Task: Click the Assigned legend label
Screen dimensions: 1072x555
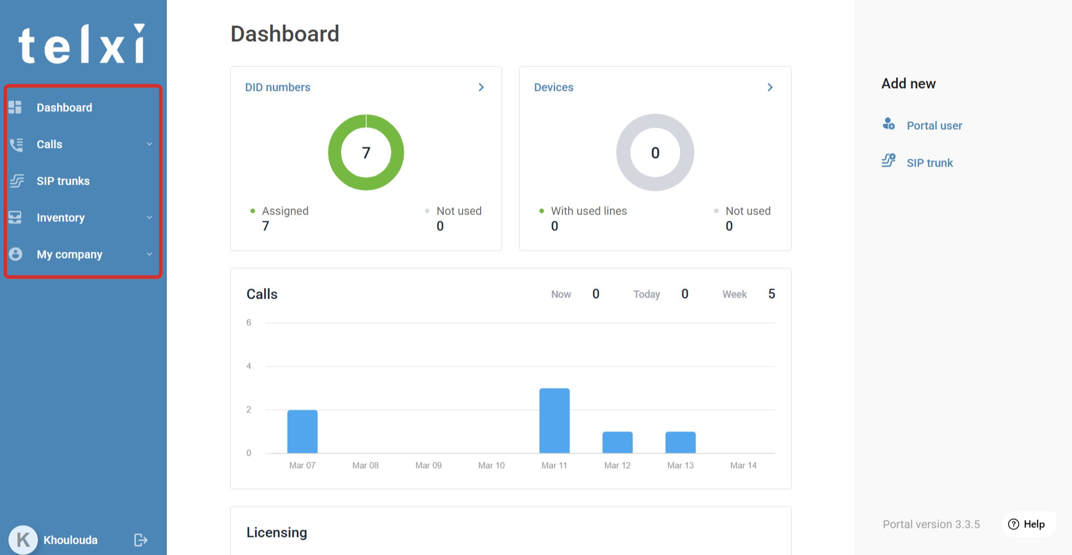Action: tap(285, 211)
